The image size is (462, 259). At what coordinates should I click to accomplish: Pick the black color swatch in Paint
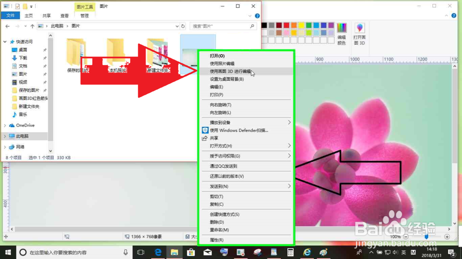264,25
